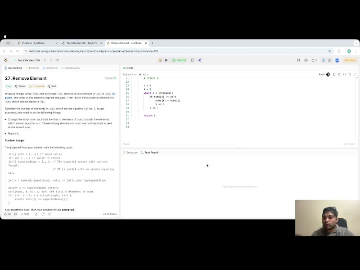This screenshot has width=360, height=270.
Task: Click the format code icon in editor
Action: tap(334, 74)
